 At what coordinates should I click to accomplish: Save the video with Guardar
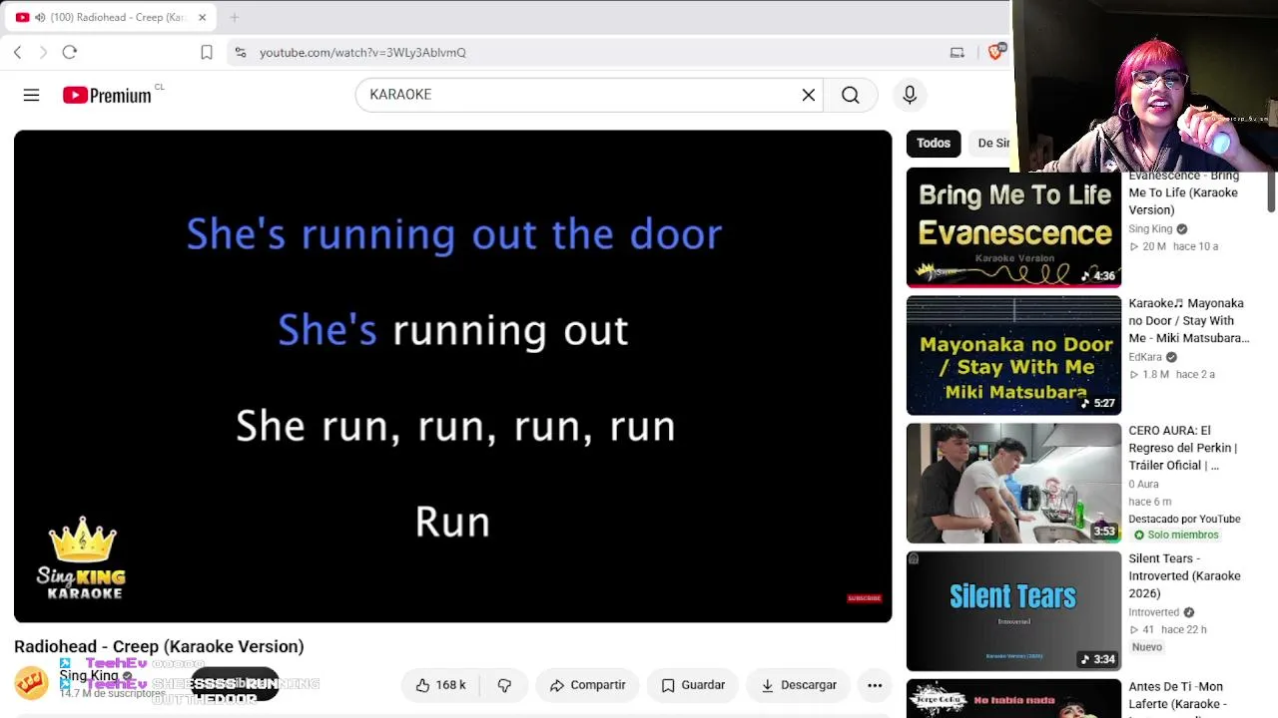pos(693,685)
